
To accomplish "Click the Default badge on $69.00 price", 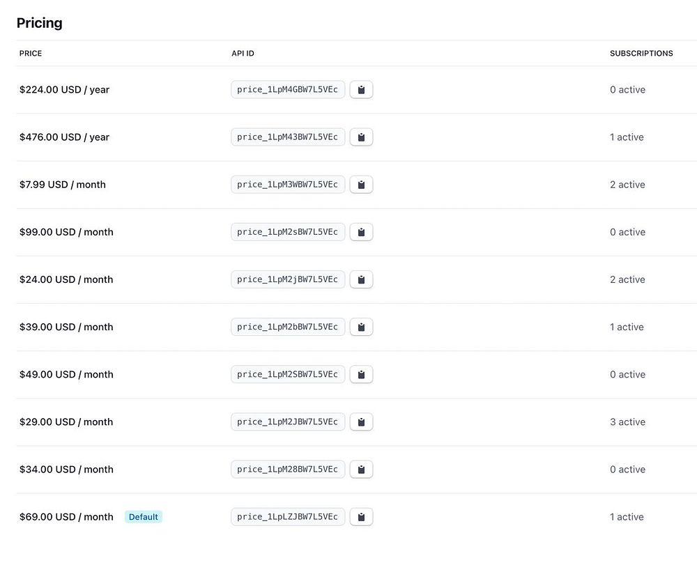I will pos(144,517).
